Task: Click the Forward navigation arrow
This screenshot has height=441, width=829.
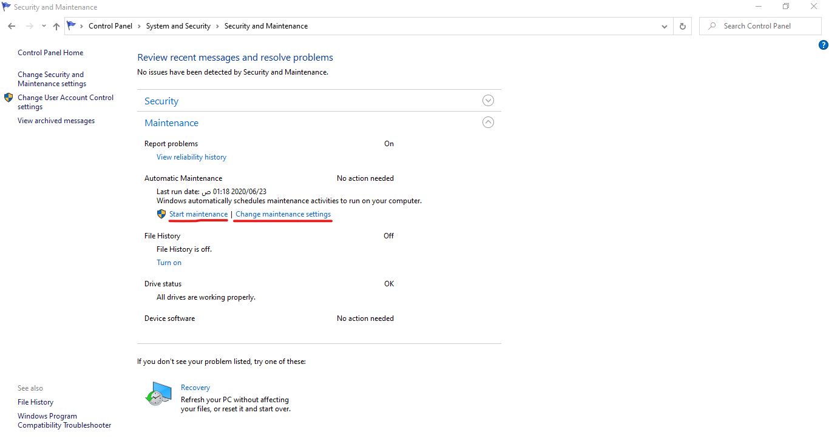Action: [29, 26]
